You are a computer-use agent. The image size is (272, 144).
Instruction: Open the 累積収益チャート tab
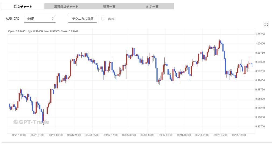click(x=66, y=6)
